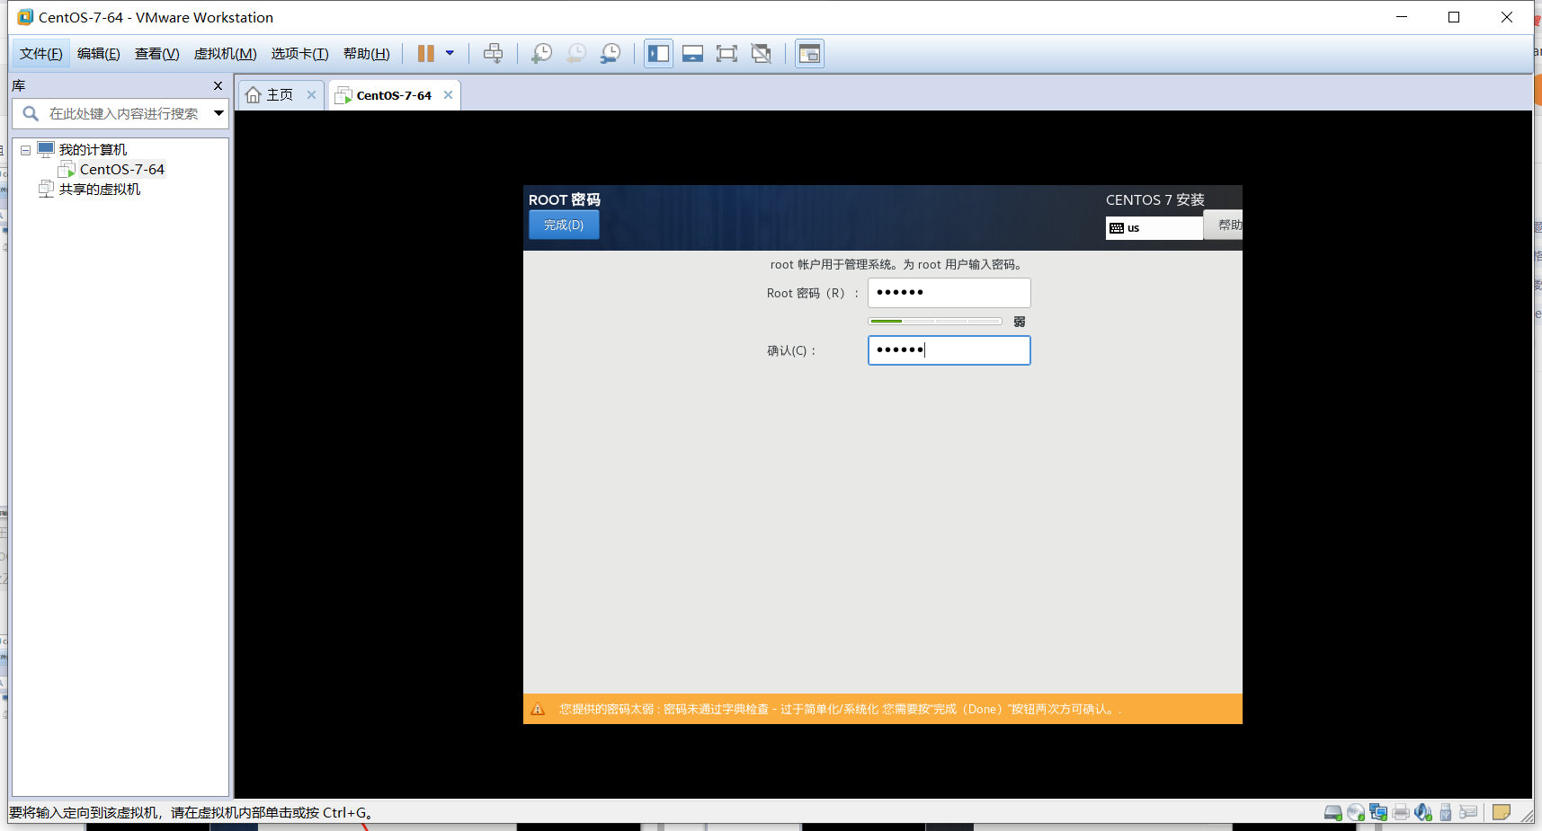Close the 库 library panel
Viewport: 1542px width, 831px height.
tap(218, 86)
